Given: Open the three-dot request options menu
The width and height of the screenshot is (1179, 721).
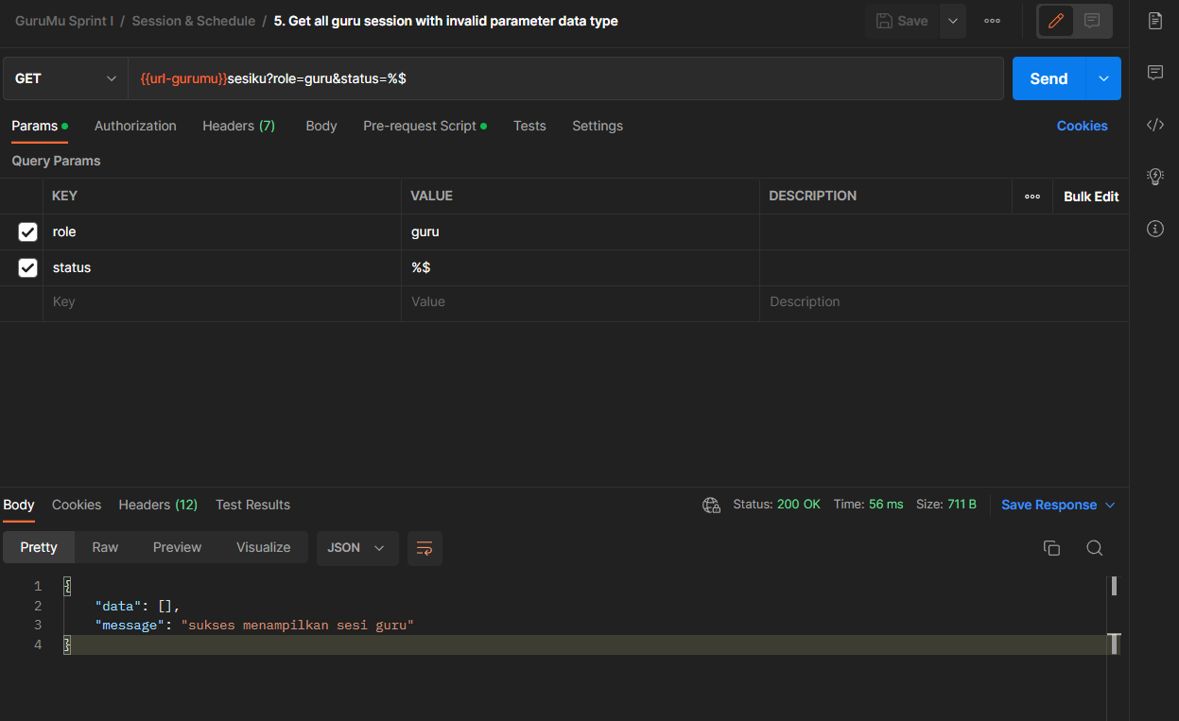Looking at the screenshot, I should [x=992, y=21].
